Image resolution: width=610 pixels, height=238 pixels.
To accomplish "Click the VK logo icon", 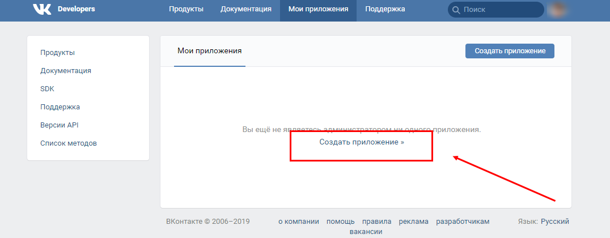I will 42,9.
